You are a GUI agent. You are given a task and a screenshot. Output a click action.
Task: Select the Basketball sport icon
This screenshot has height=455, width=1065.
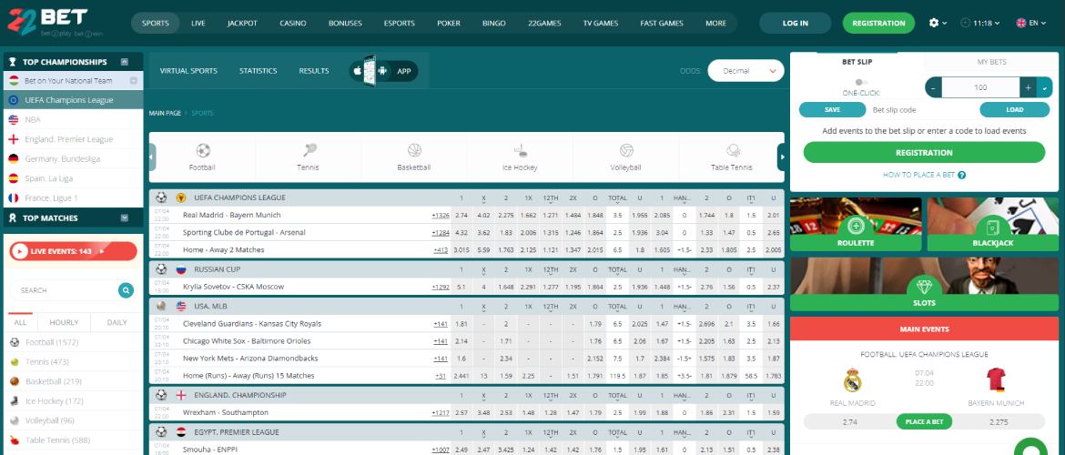414,150
